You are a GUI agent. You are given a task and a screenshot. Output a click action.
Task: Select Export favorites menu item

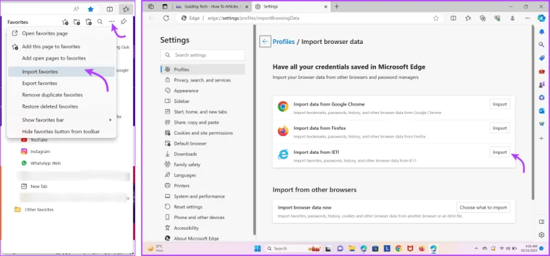pyautogui.click(x=62, y=83)
